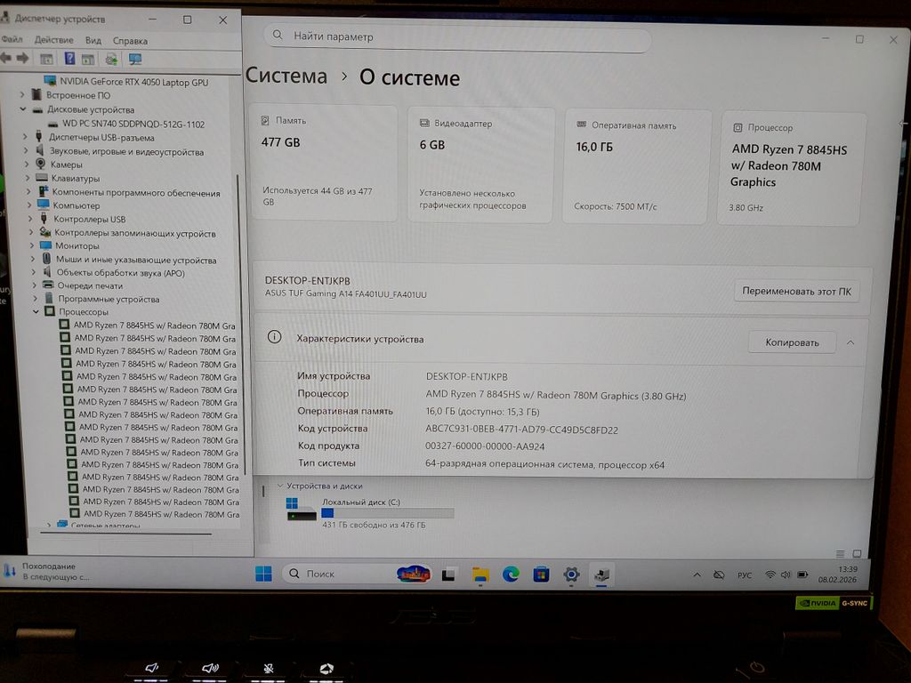
Task: Collapse the Характеристики устройства section chevron
Action: point(851,342)
